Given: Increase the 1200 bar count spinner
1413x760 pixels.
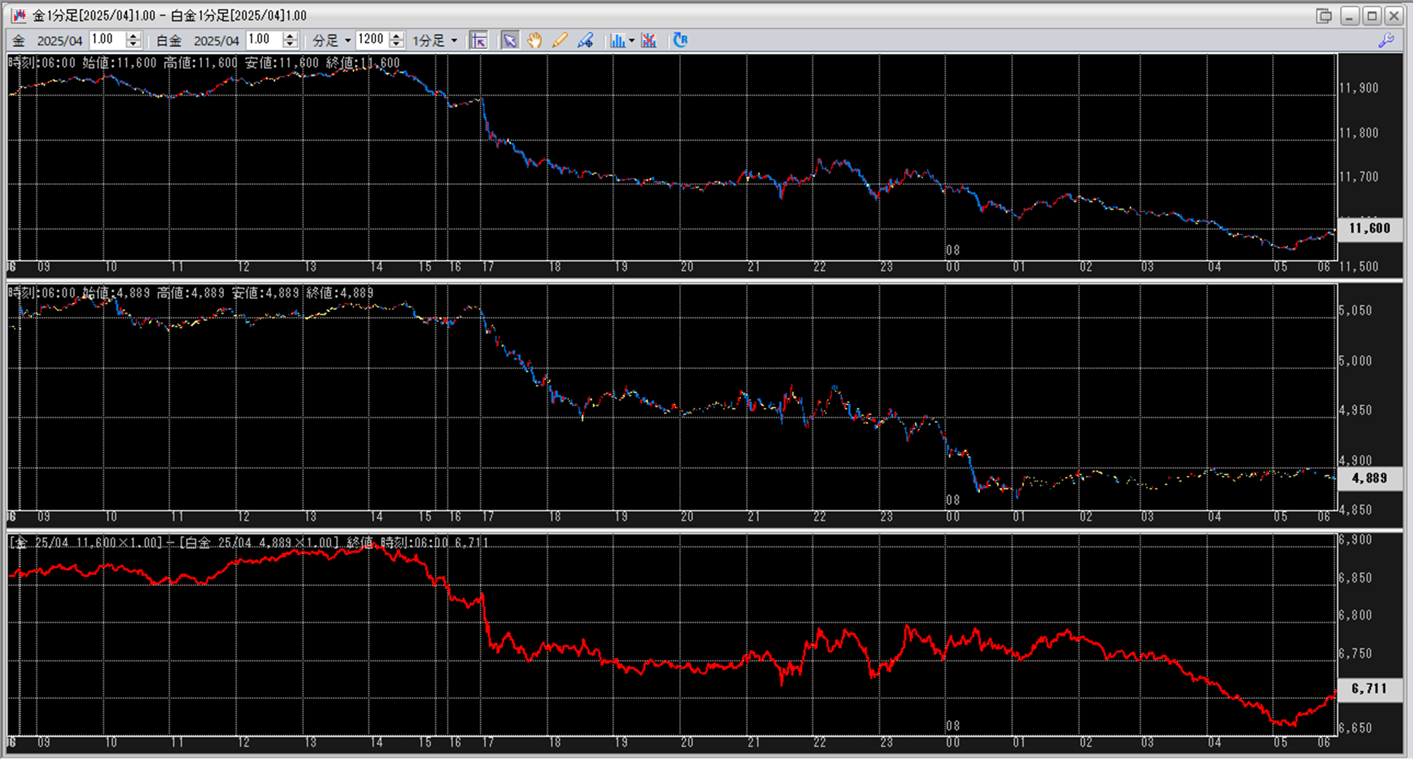Looking at the screenshot, I should [x=396, y=36].
